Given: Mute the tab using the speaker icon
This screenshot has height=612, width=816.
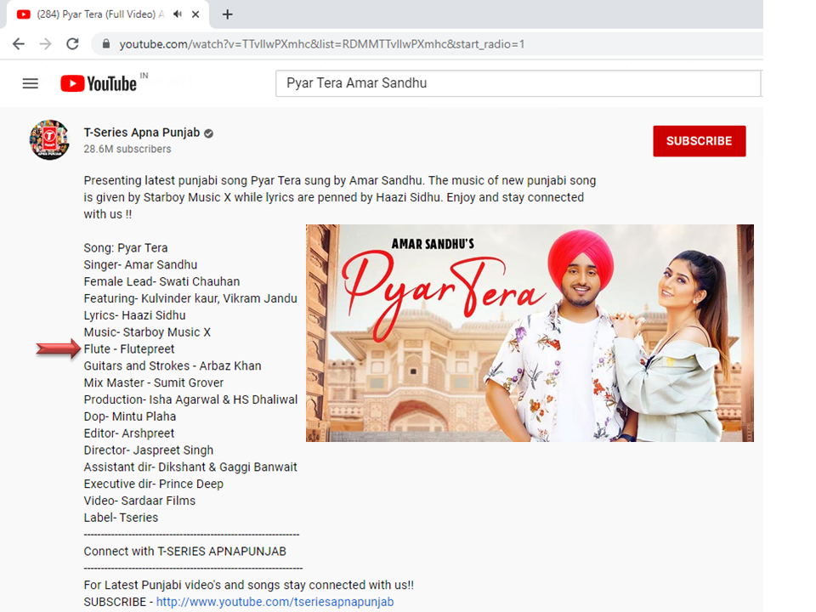Looking at the screenshot, I should point(178,14).
